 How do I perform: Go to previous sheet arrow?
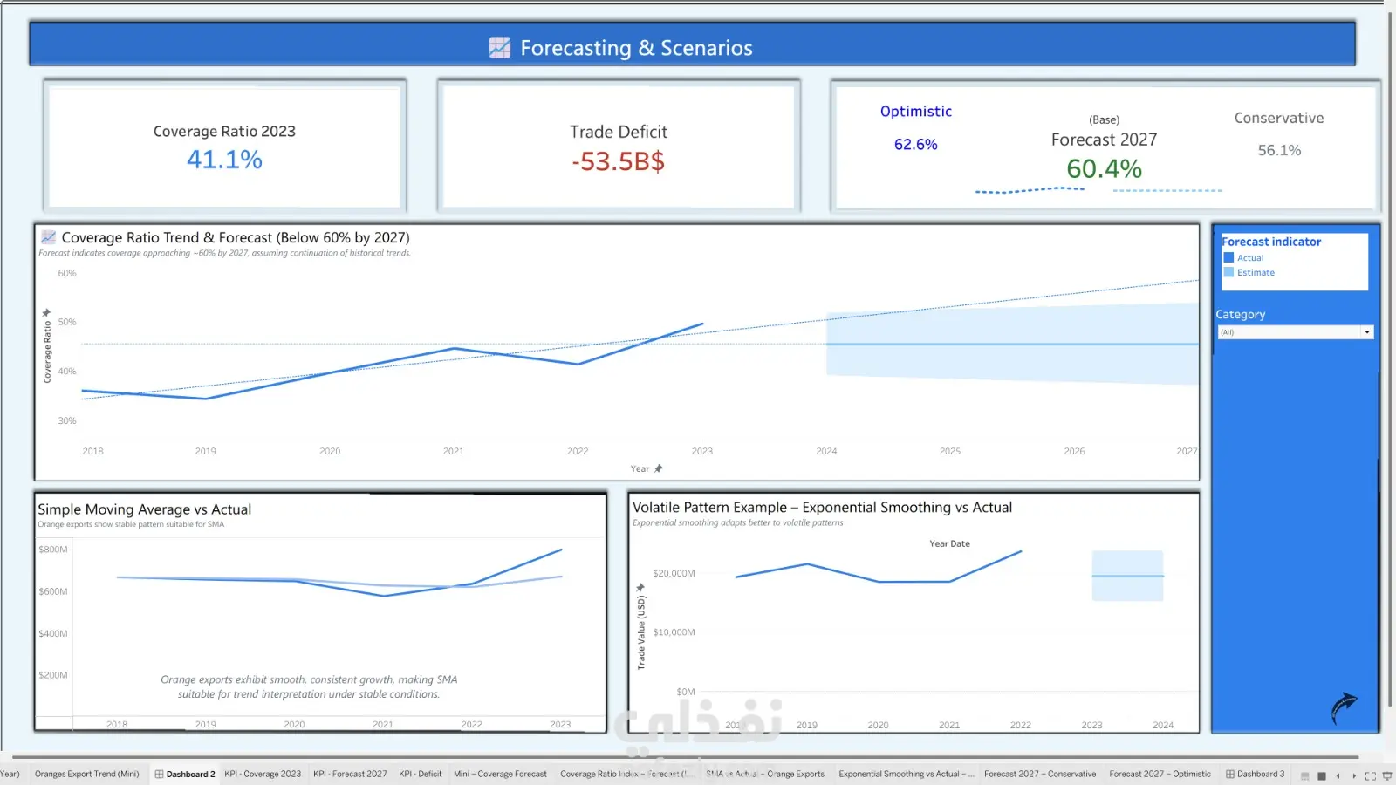(x=1338, y=775)
